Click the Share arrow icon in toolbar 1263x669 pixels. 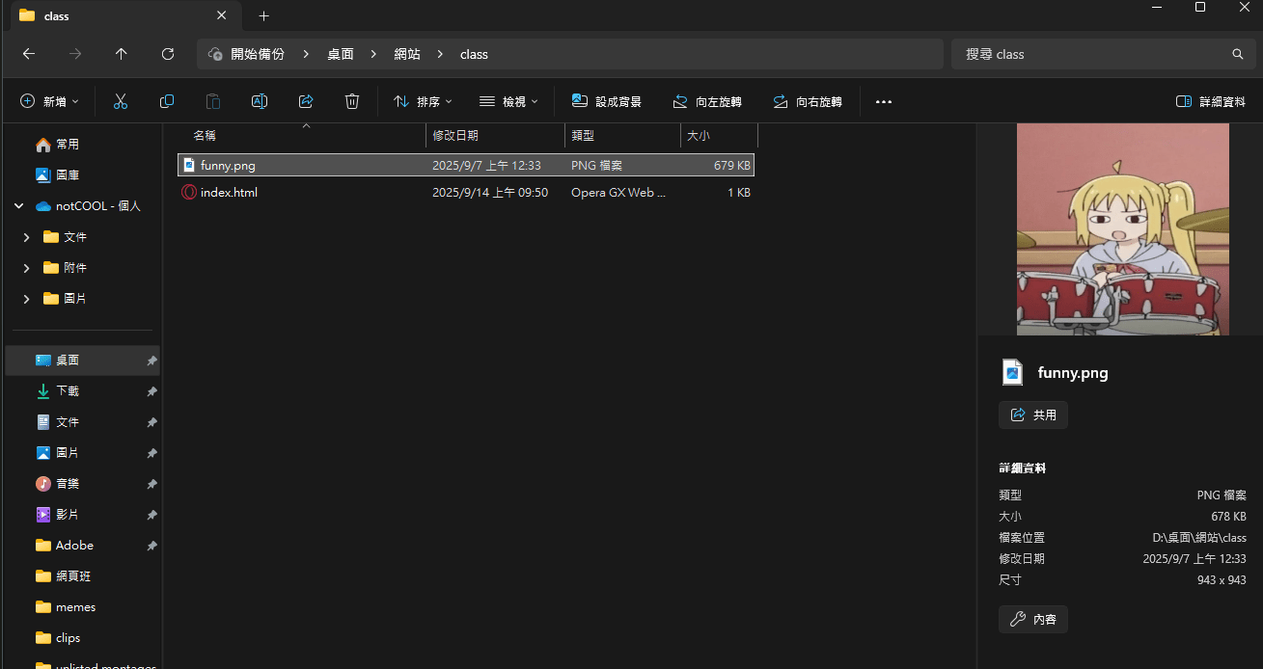[x=306, y=101]
